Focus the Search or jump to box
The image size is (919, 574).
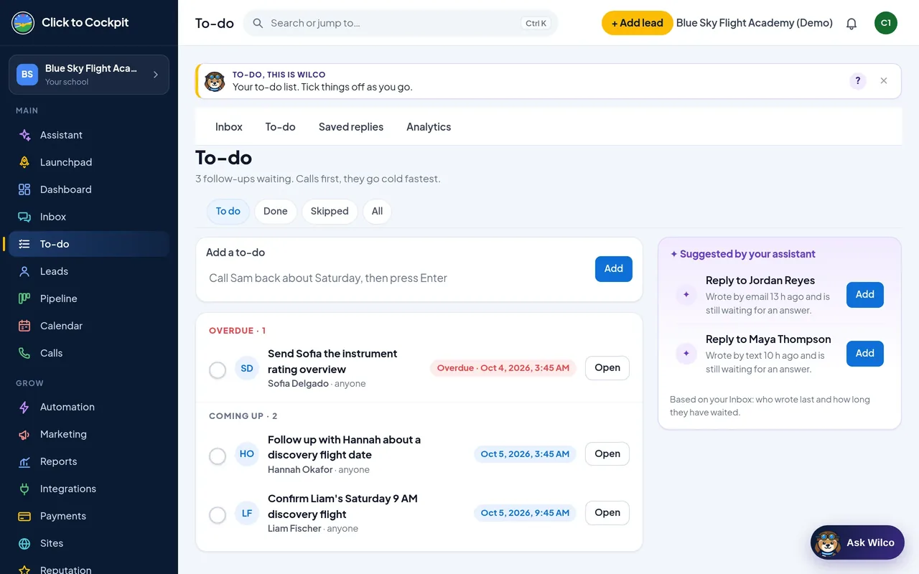tap(401, 23)
